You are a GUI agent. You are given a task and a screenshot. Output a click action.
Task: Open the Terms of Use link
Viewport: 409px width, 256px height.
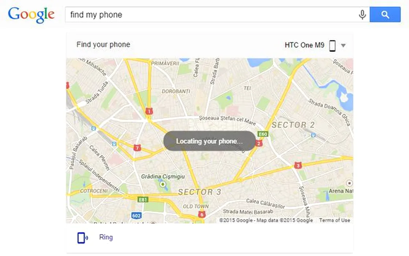pos(334,220)
